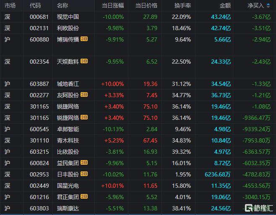
Task: Select stock code 002354
Action: click(39, 62)
